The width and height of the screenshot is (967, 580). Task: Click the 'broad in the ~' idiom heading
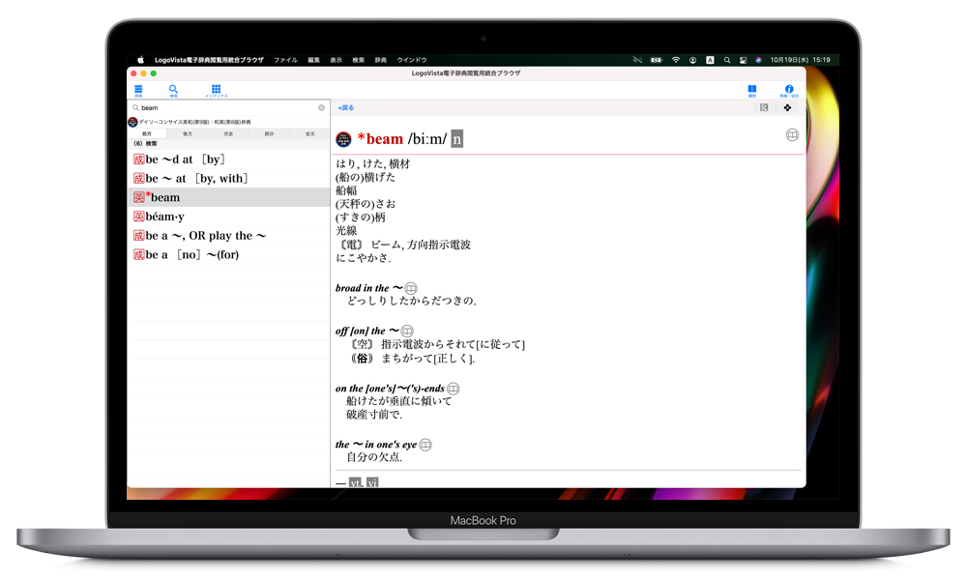pos(368,288)
